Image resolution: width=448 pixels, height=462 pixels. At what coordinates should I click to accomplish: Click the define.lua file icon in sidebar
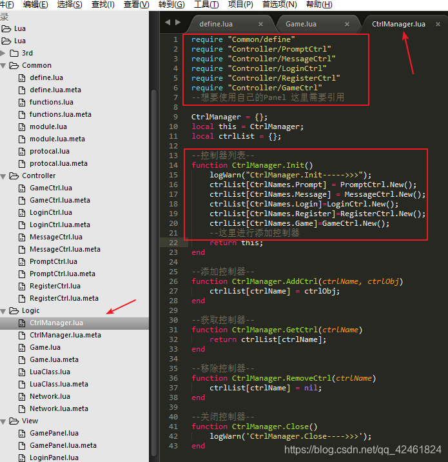point(22,78)
